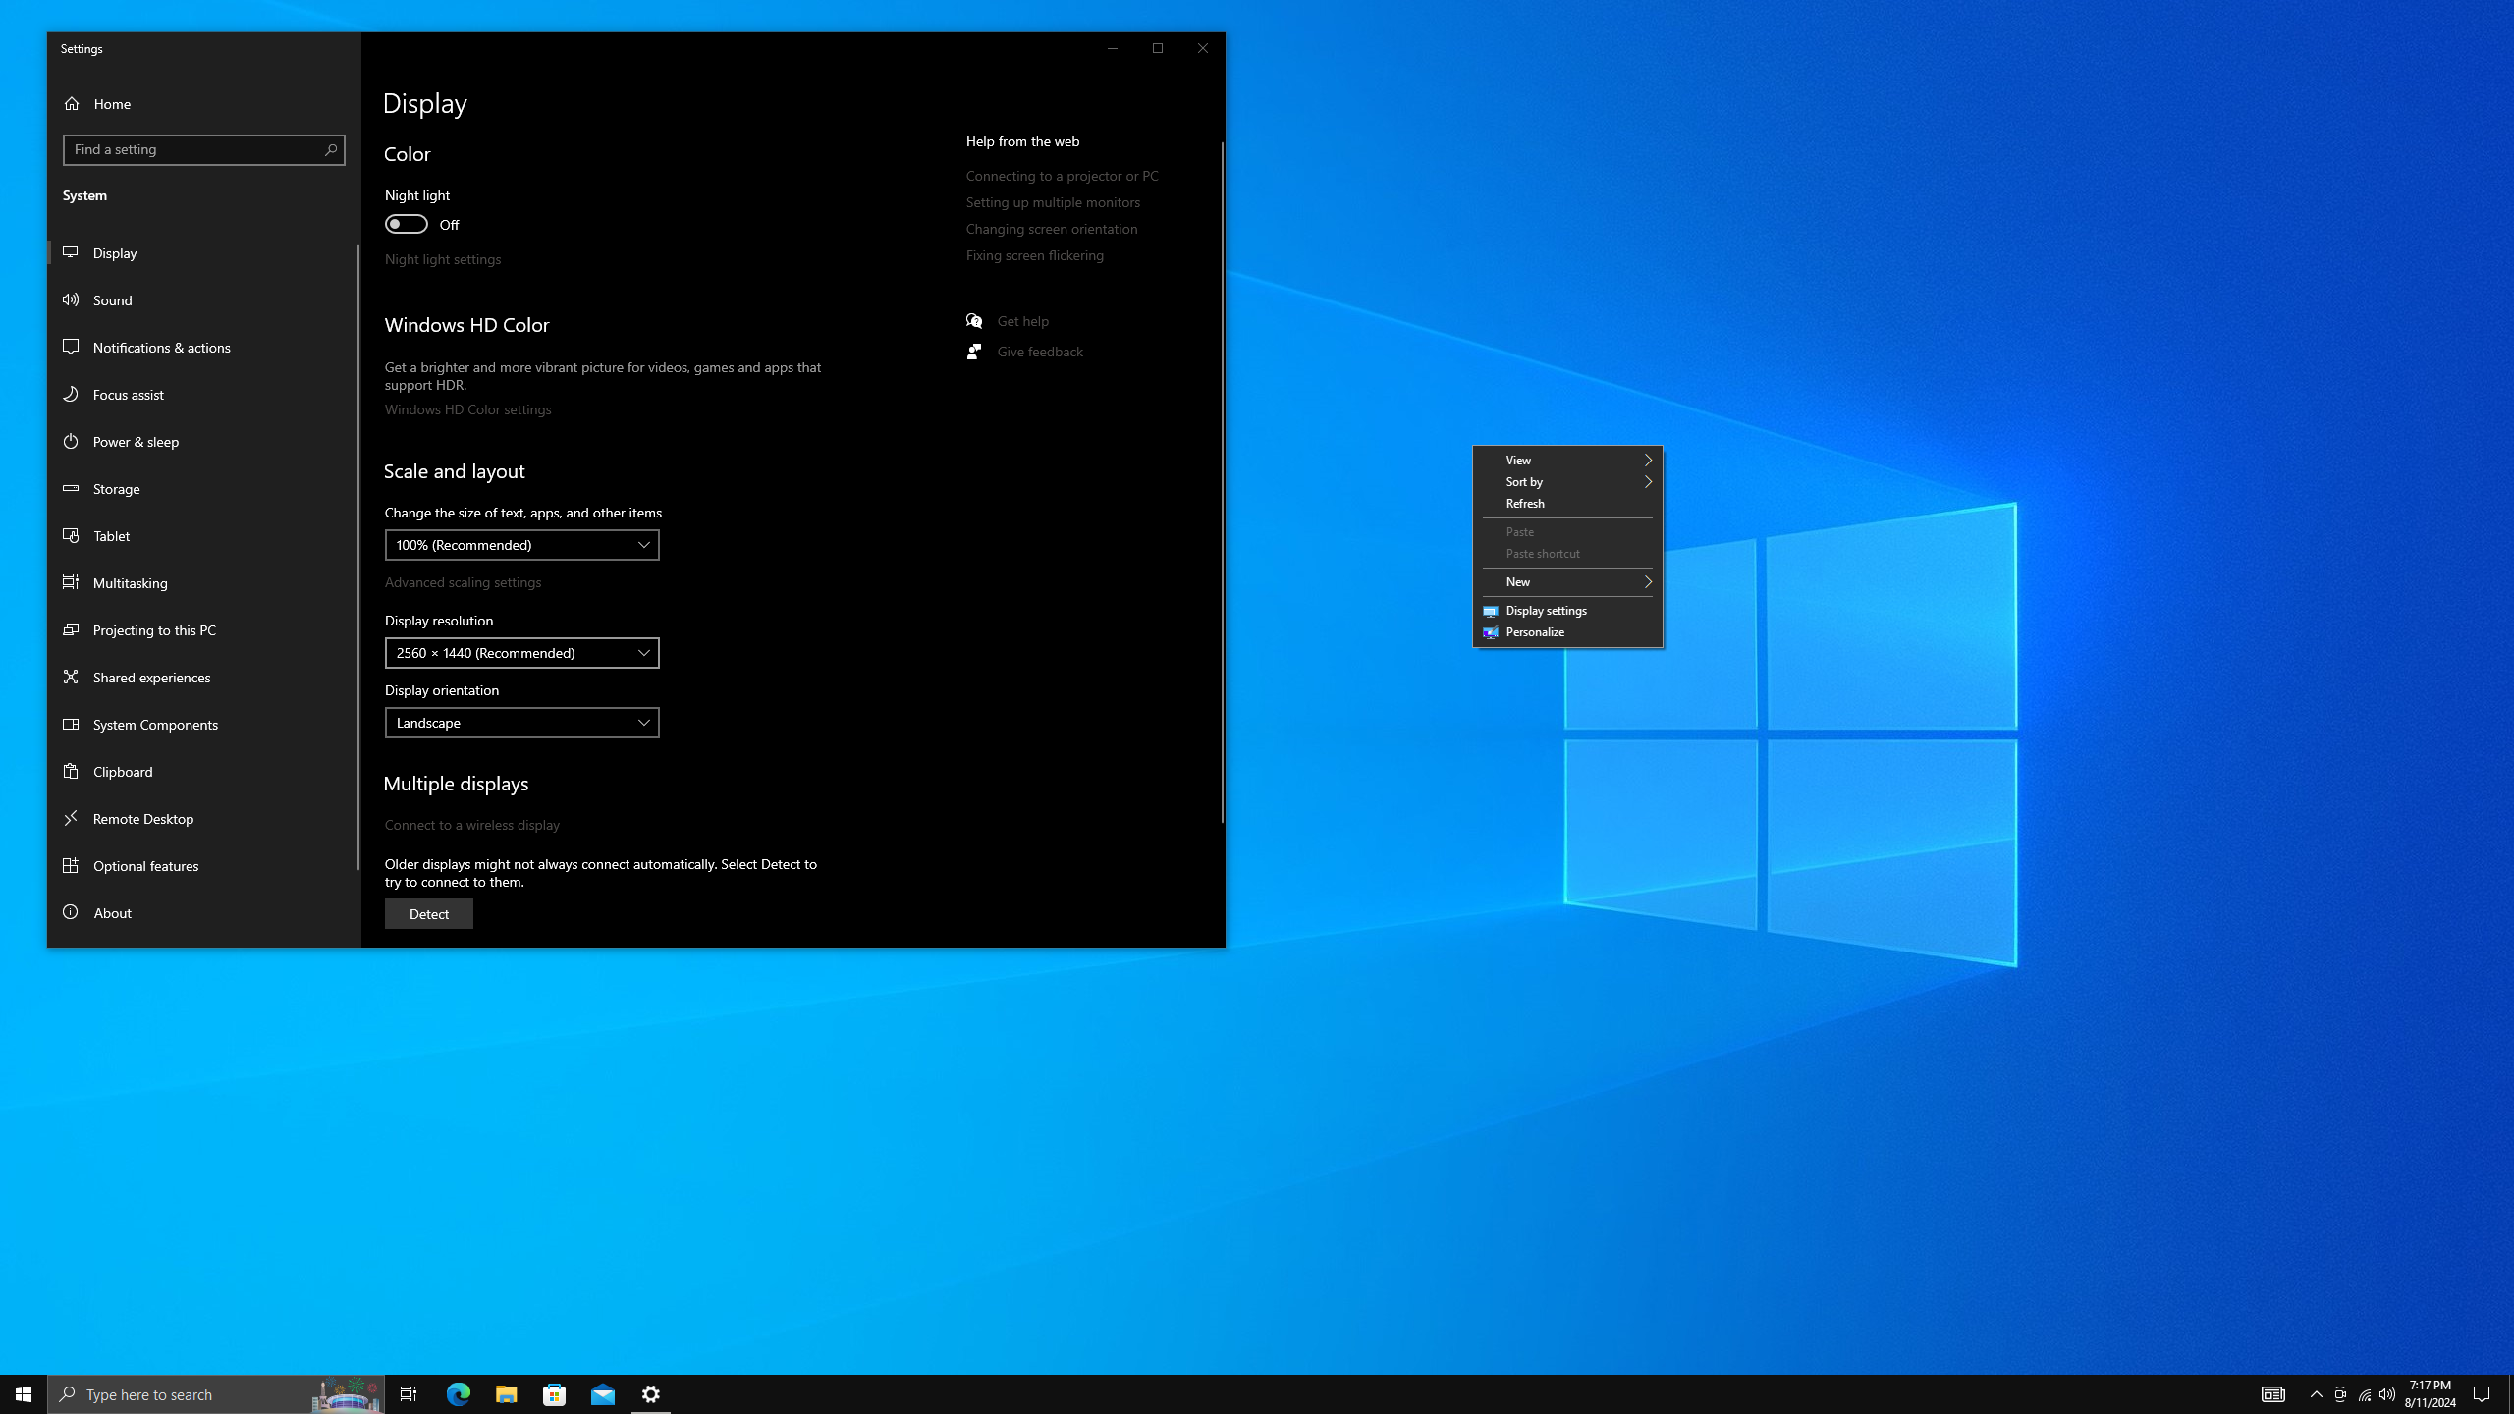Image resolution: width=2514 pixels, height=1414 pixels.
Task: Select the Clipboard settings icon
Action: pos(71,772)
